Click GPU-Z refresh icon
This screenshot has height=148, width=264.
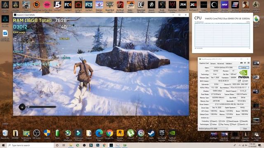click(x=245, y=63)
